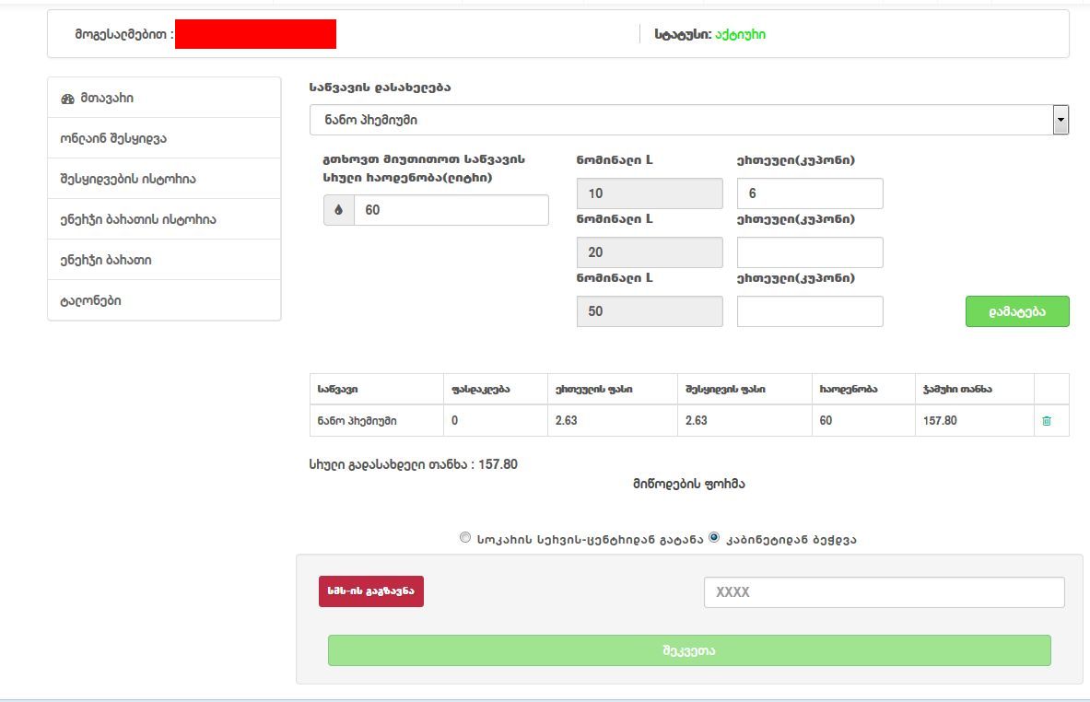Open შესყიდვების ისტორია in sidebar
This screenshot has width=1090, height=702.
pyautogui.click(x=164, y=179)
